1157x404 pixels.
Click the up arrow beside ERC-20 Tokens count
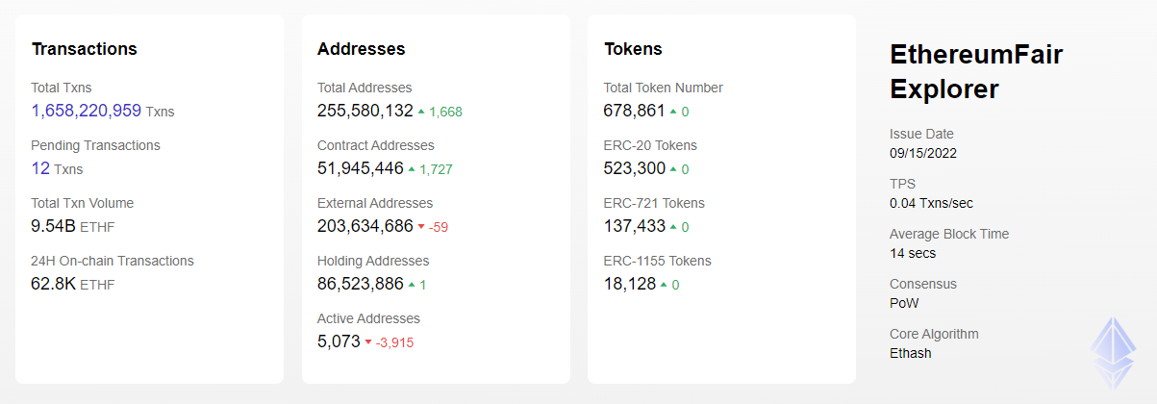point(673,169)
